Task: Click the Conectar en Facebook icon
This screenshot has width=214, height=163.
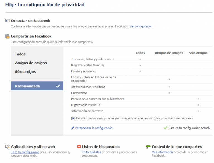Action: tap(7, 21)
